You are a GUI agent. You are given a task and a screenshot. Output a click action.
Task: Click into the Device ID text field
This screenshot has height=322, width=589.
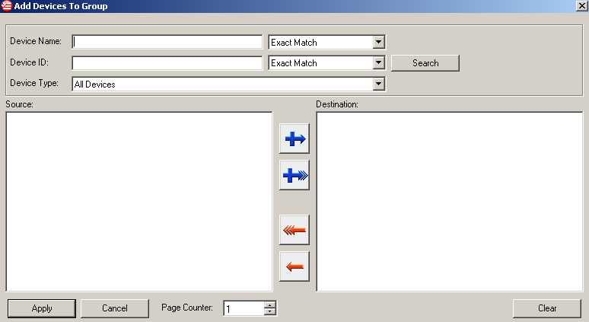(167, 63)
